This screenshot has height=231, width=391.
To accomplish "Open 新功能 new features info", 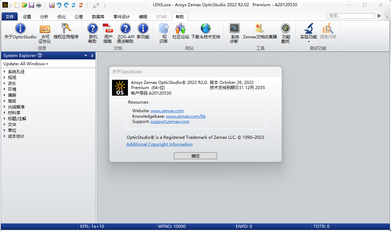I will coord(143,31).
